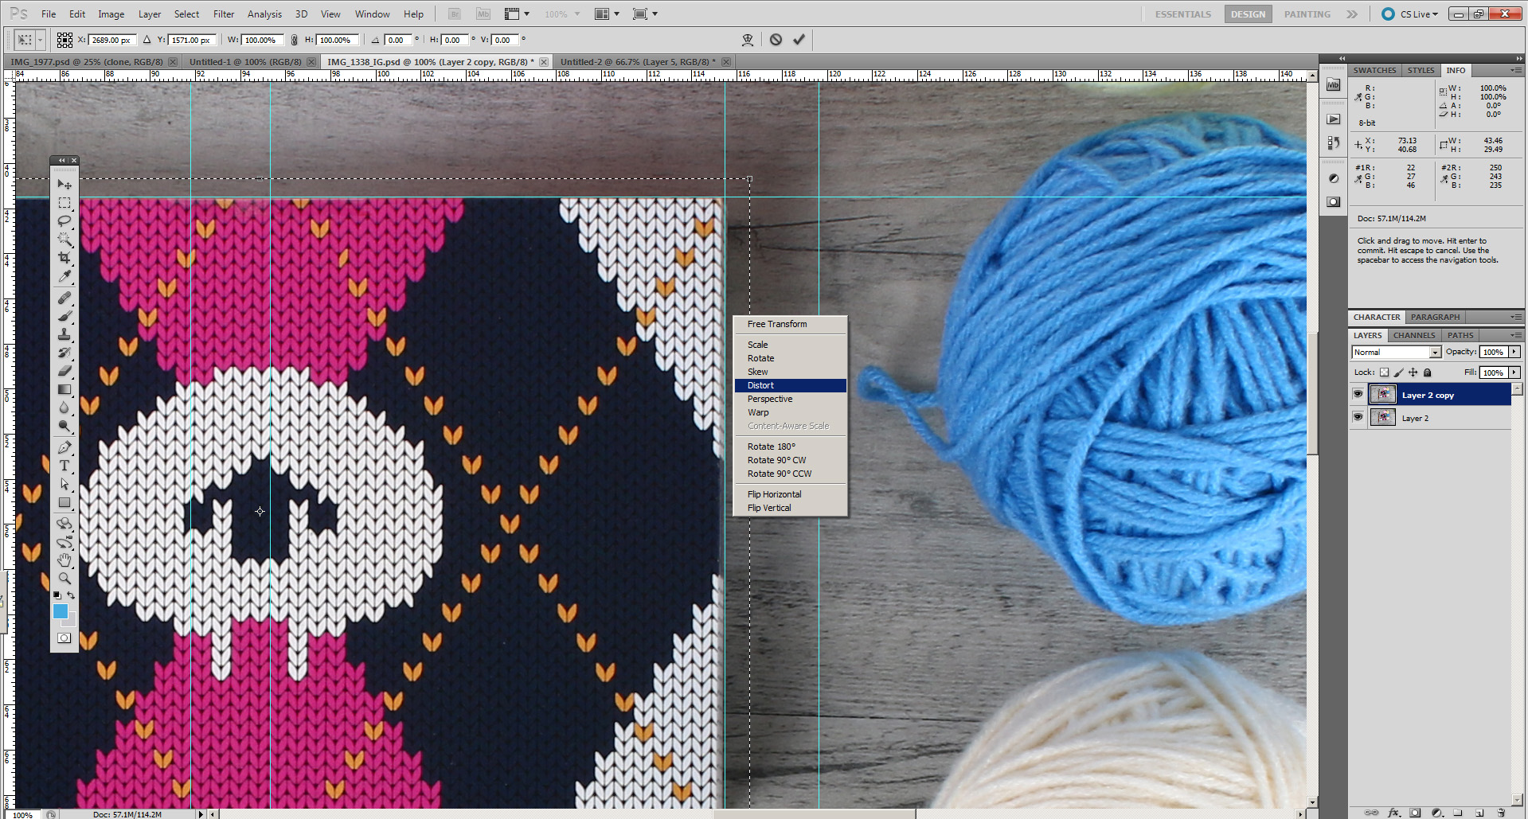Switch to Warp mode icon in options bar
1528x819 pixels.
[748, 40]
